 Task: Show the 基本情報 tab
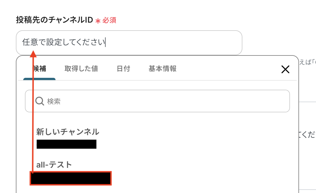pos(163,69)
